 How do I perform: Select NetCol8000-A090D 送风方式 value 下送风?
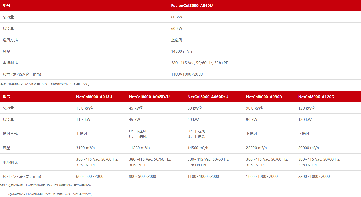coord(252,134)
